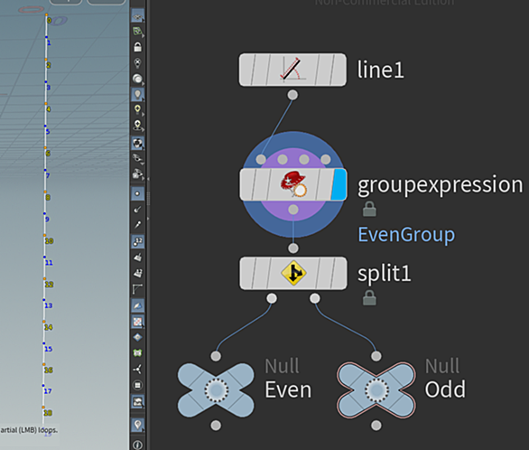
Task: Toggle the blue display flag on groupexpression node
Action: click(339, 184)
